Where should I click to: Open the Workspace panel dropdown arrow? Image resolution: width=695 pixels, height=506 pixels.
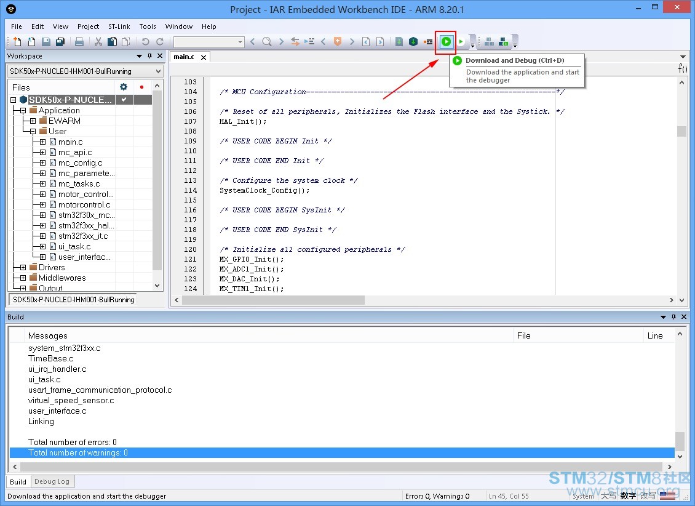pos(139,56)
